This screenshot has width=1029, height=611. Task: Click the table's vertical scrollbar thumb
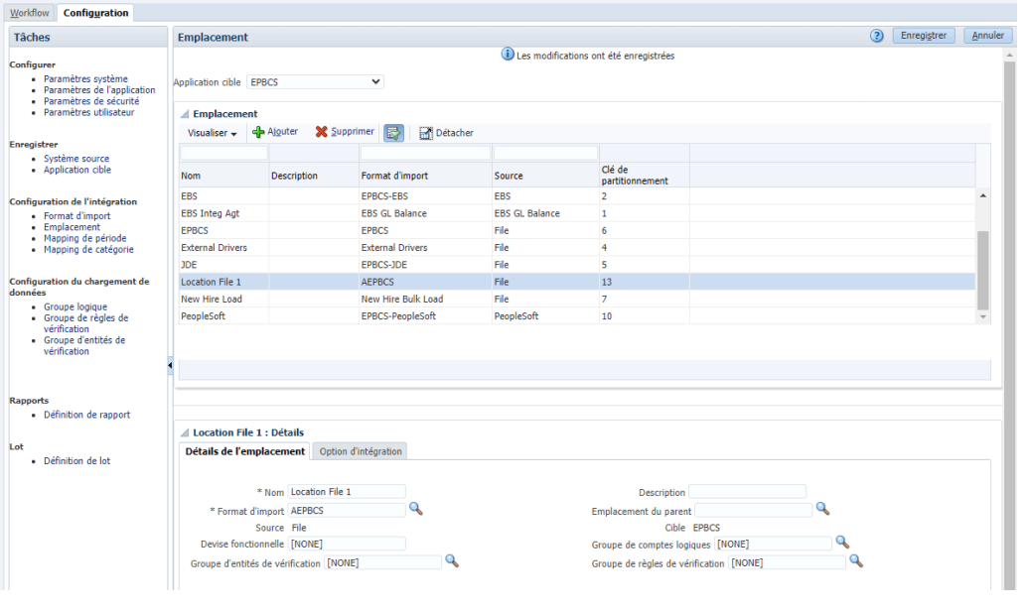[x=983, y=270]
